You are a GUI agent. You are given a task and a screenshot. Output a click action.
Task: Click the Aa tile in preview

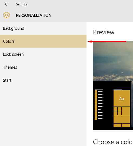coord(122,98)
